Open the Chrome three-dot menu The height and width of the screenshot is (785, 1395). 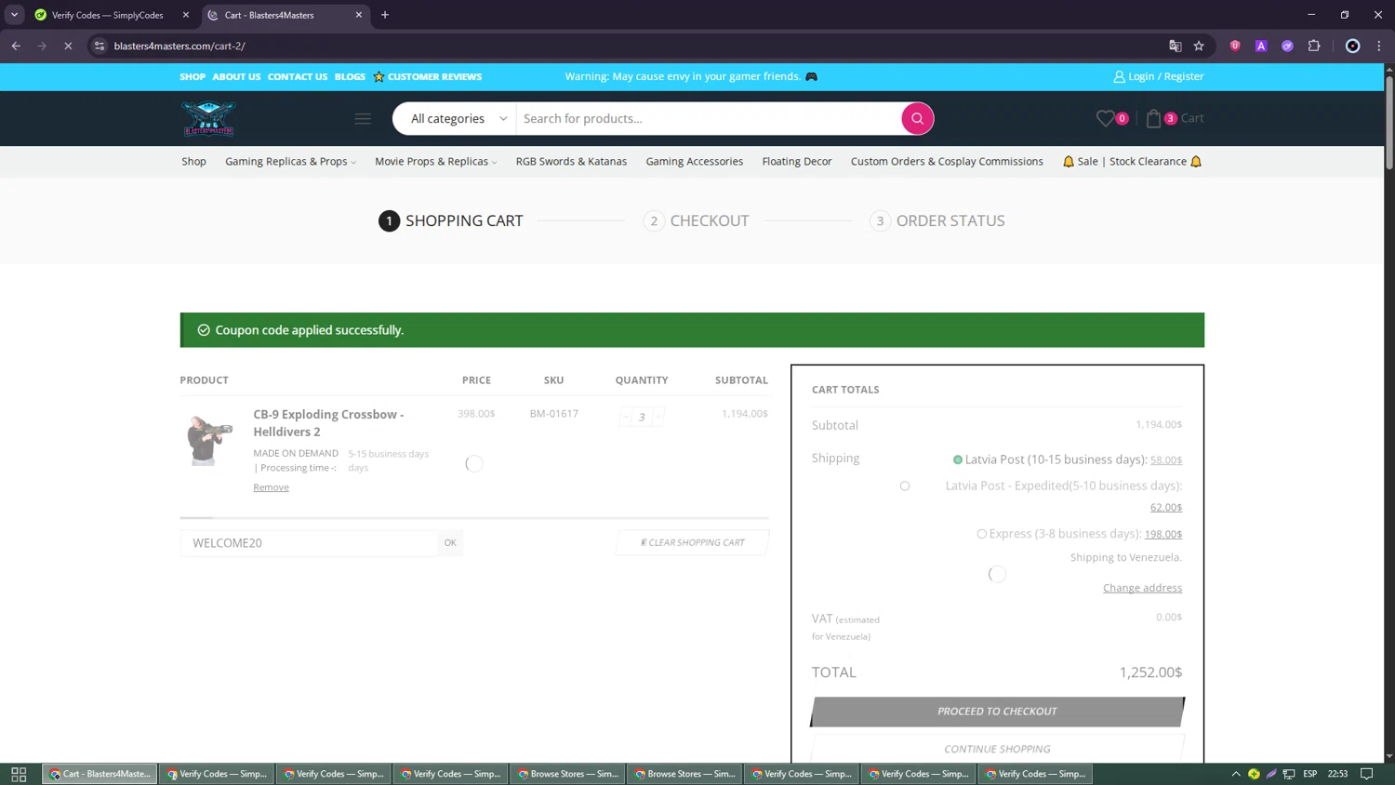[1379, 46]
